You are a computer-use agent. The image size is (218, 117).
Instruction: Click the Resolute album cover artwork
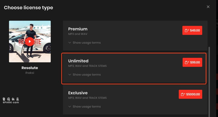point(30,42)
